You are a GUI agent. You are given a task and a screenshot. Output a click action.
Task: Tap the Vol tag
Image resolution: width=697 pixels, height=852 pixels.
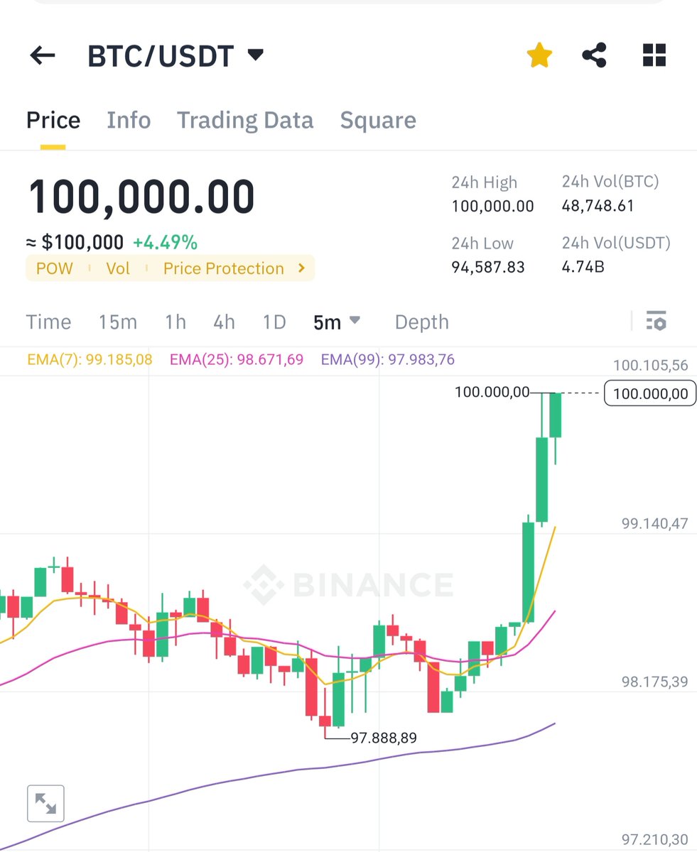pos(117,268)
